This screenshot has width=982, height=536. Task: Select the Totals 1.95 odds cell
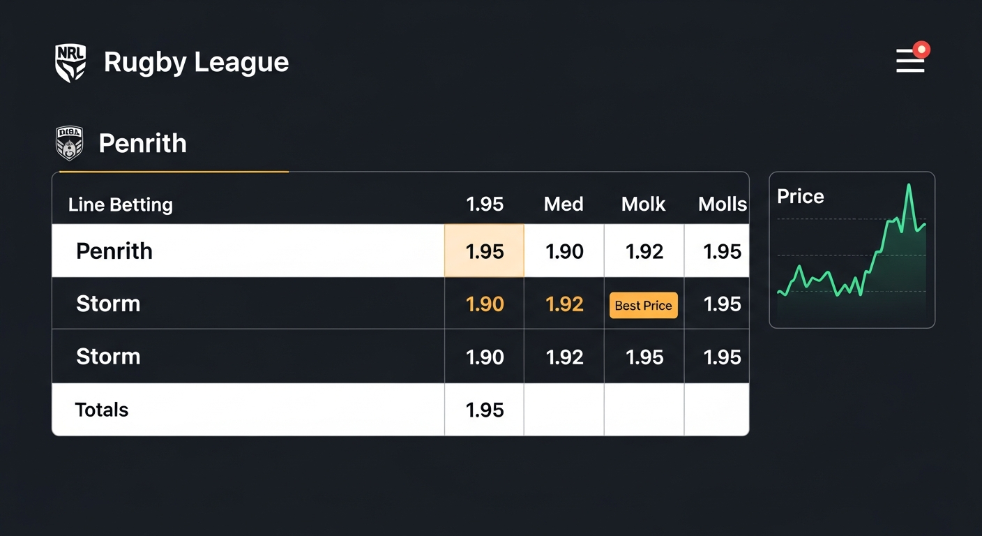[x=484, y=410]
